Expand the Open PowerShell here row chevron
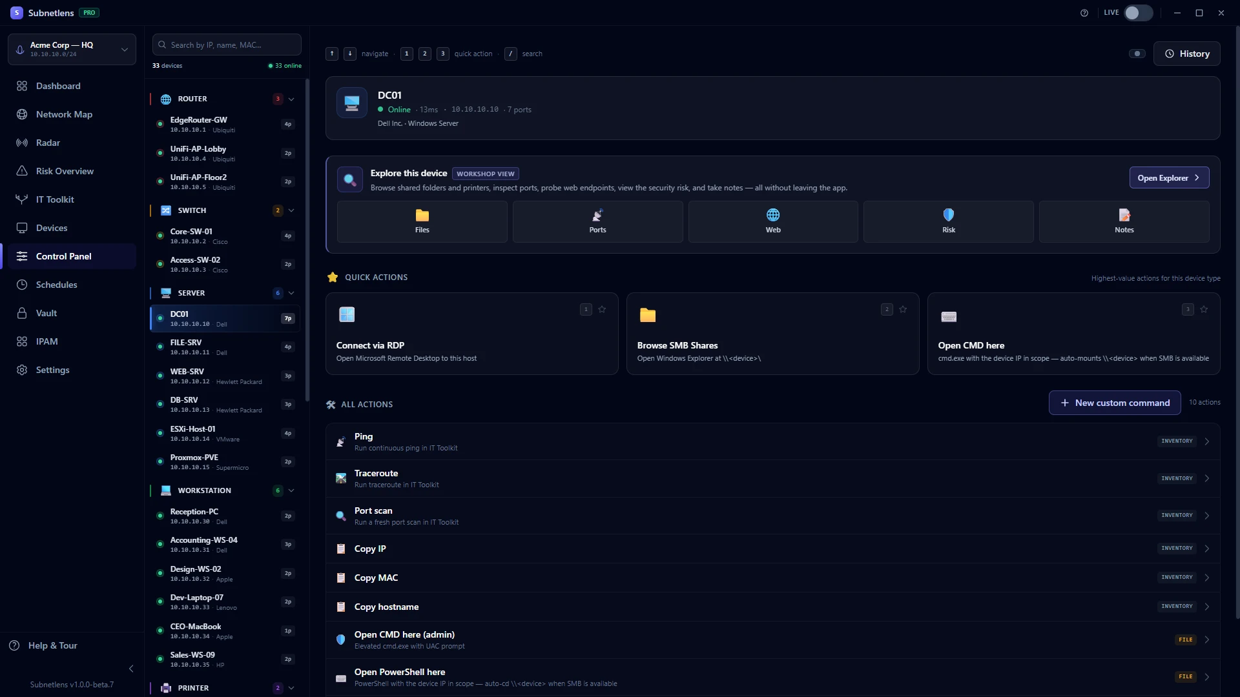The width and height of the screenshot is (1240, 697). (x=1206, y=677)
